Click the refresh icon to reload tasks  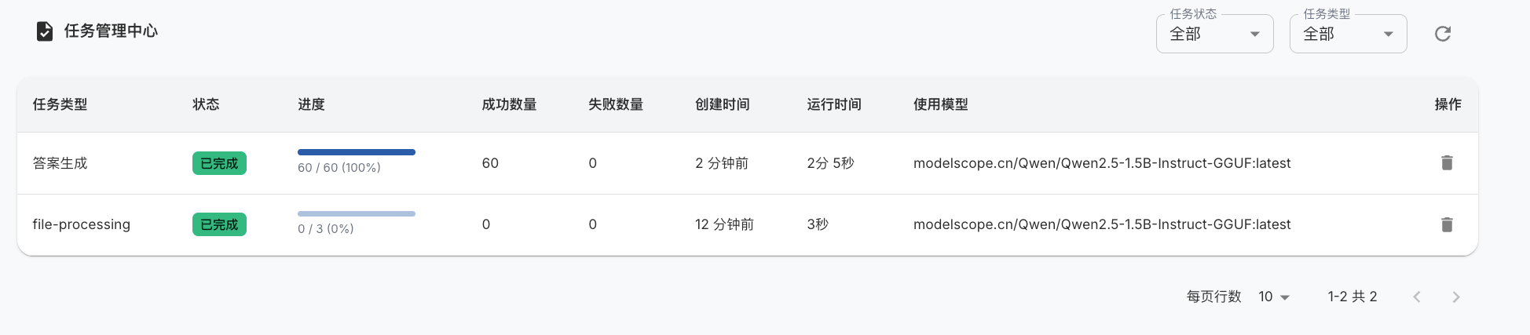pyautogui.click(x=1443, y=34)
